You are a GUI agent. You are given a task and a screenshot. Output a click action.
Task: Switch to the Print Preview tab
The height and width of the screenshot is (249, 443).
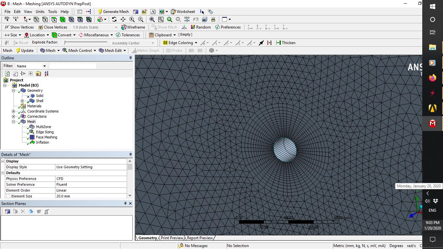click(172, 238)
